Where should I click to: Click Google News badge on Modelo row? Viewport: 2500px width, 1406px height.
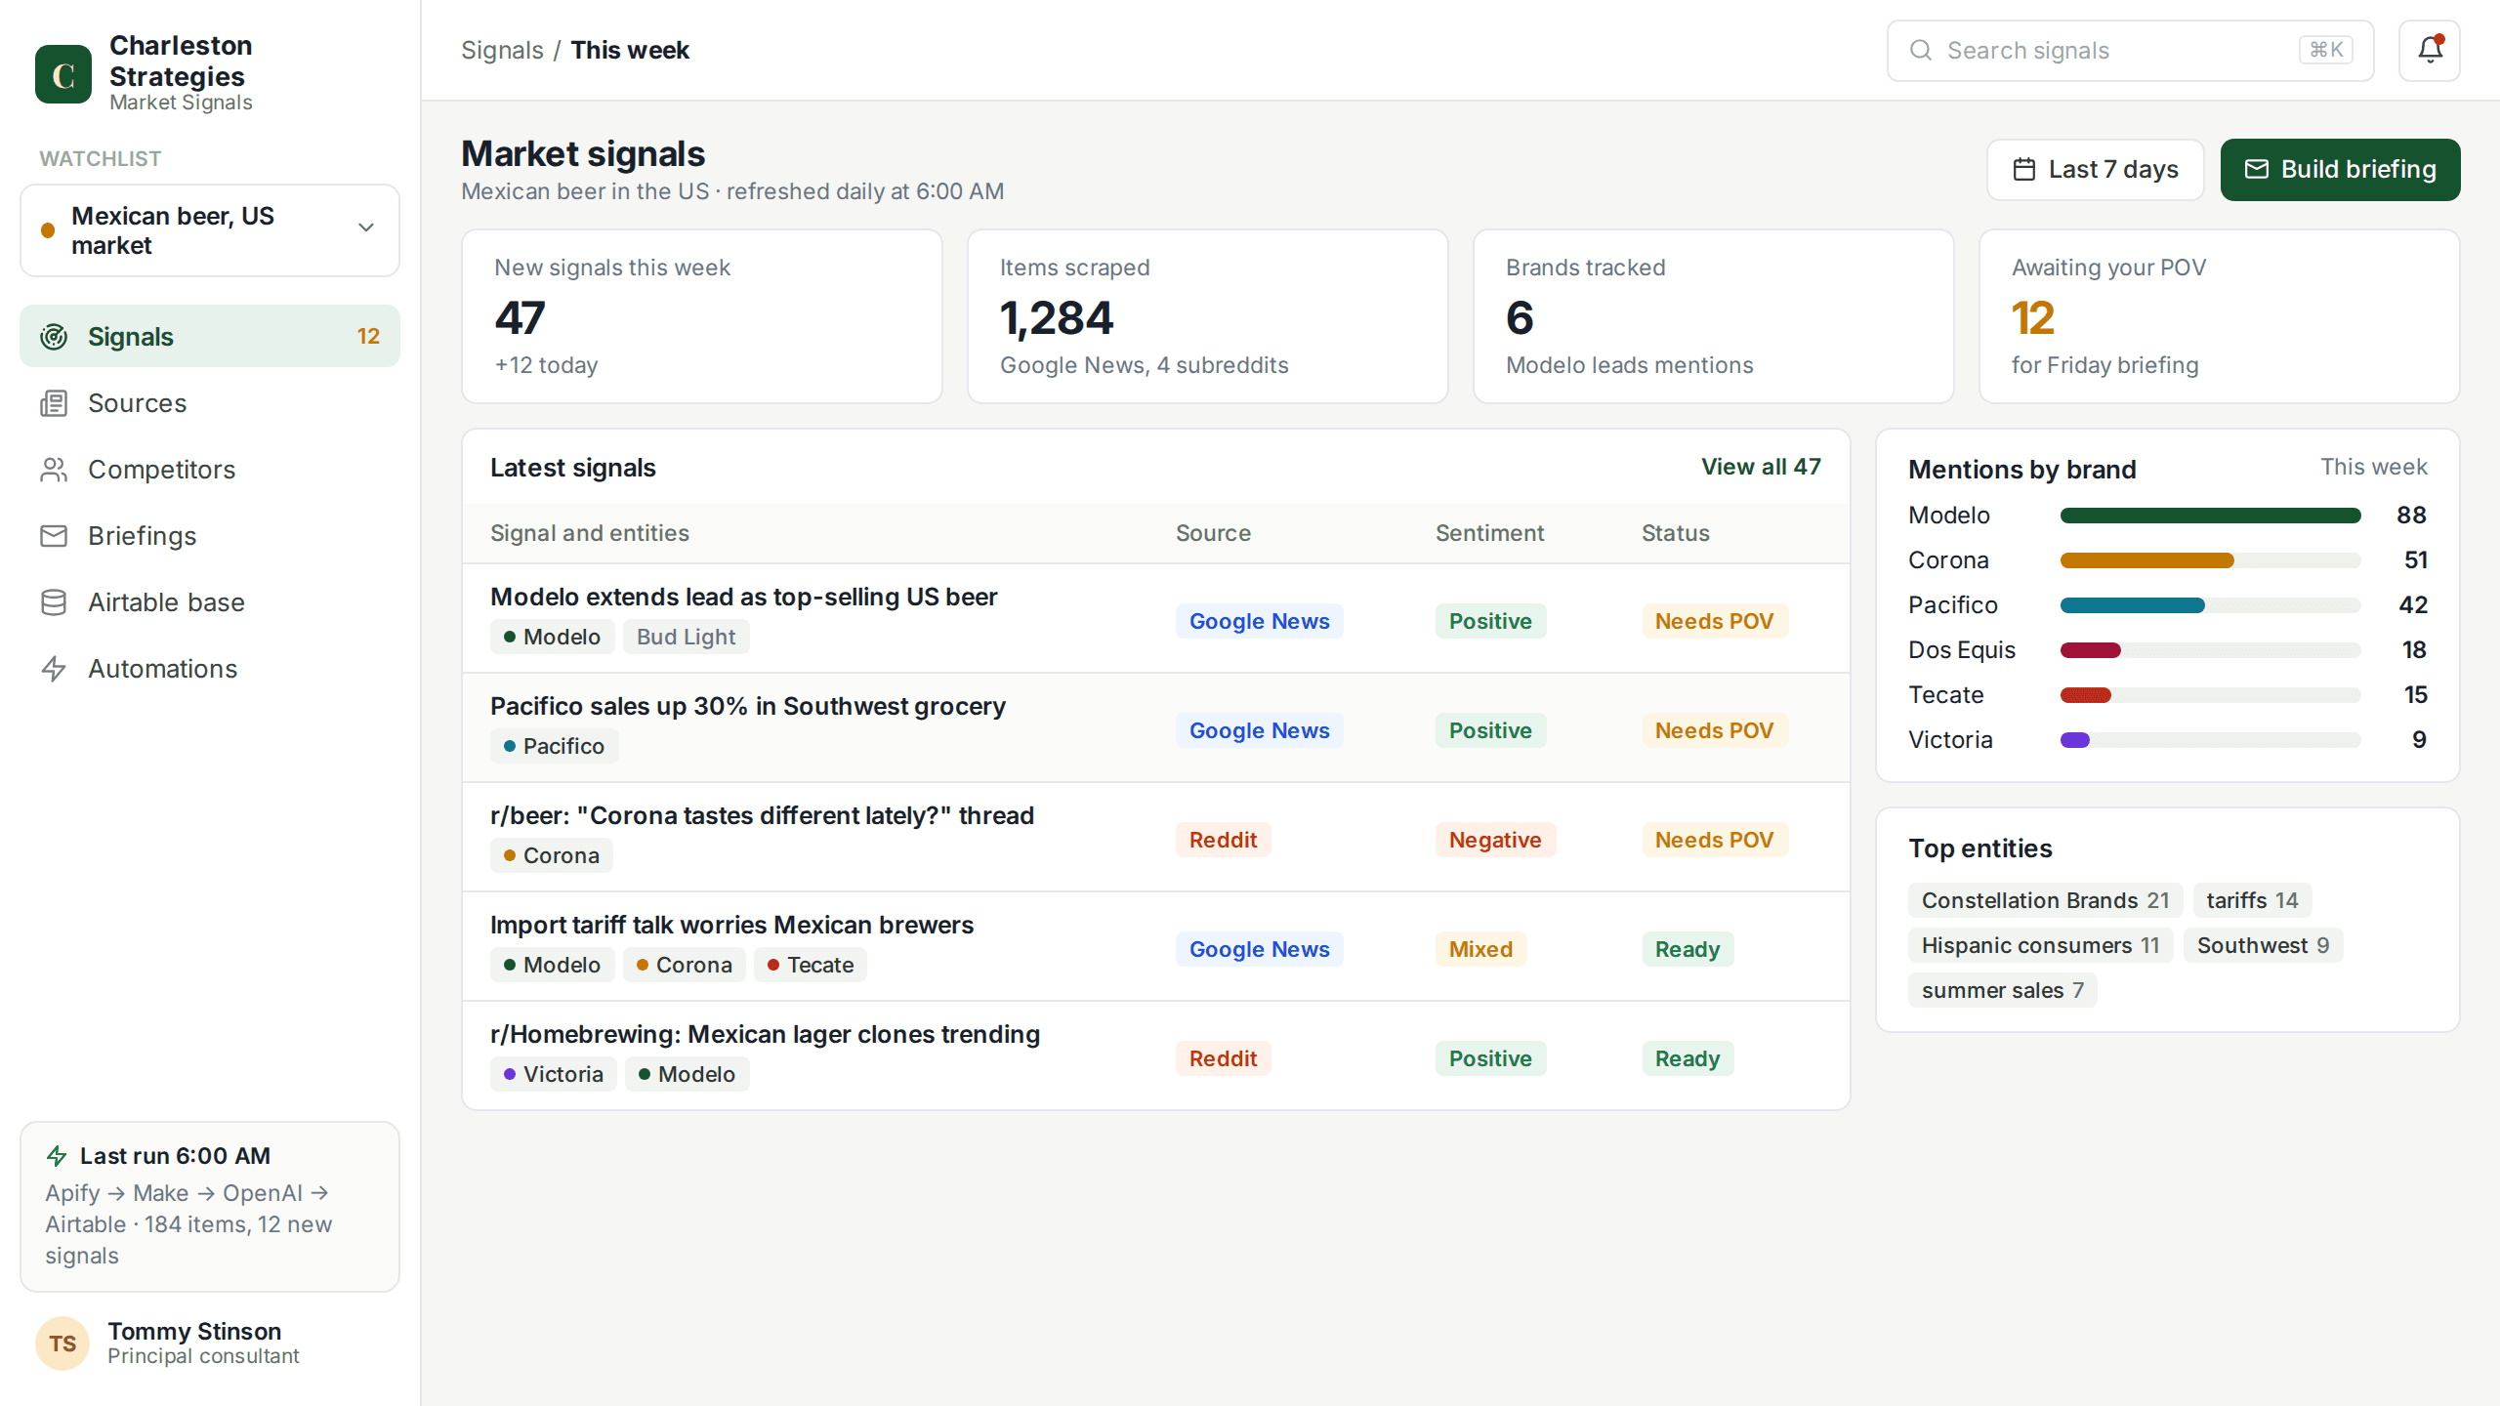[x=1259, y=621]
